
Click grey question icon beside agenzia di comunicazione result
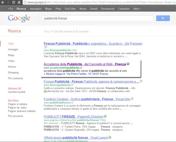click(141, 81)
